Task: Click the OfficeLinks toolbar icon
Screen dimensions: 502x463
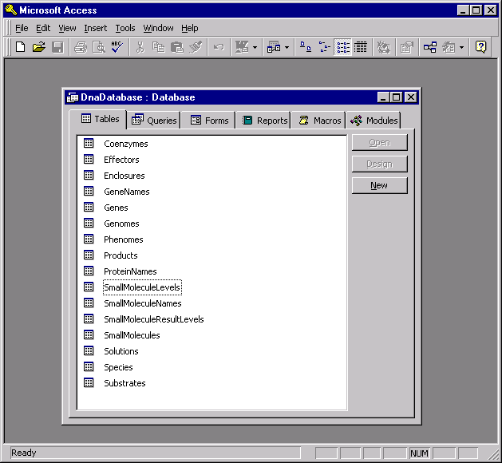Action: point(241,47)
